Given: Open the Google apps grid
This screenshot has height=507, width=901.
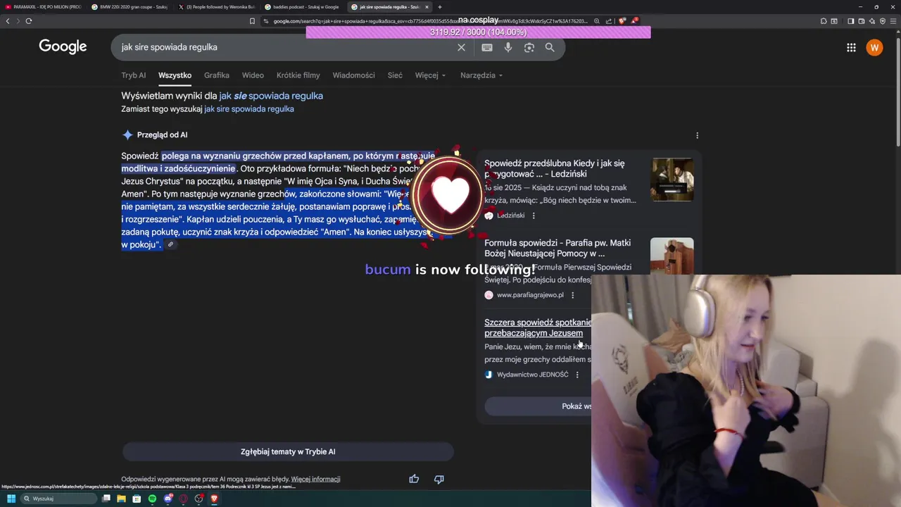Looking at the screenshot, I should (x=851, y=47).
